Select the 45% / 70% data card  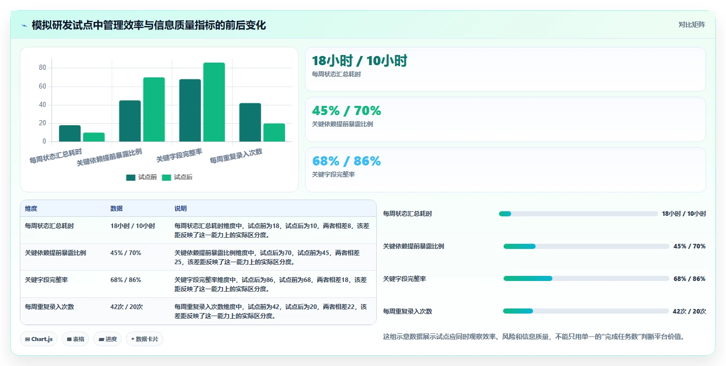505,119
